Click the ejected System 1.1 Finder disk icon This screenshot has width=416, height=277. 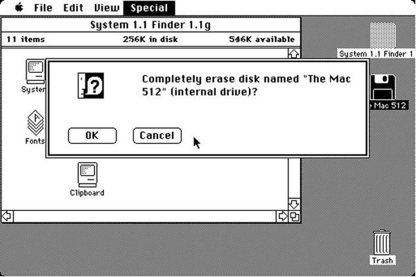point(383,36)
